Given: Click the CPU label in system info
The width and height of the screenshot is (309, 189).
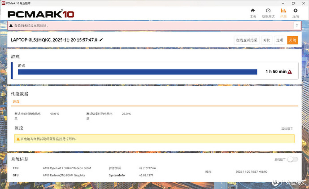Looking at the screenshot, I should pyautogui.click(x=15, y=168).
